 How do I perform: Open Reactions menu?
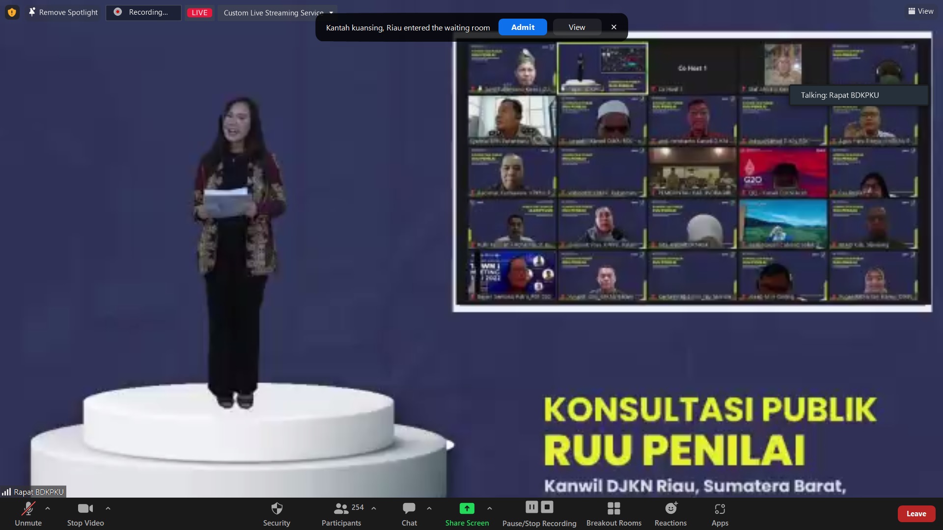(670, 513)
